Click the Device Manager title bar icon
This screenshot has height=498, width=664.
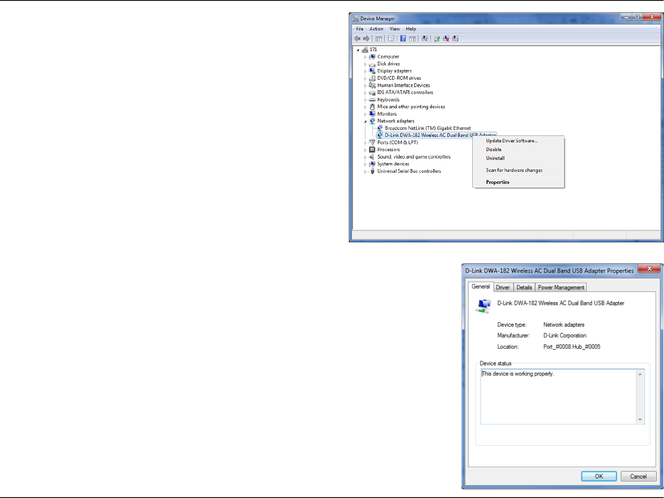355,18
